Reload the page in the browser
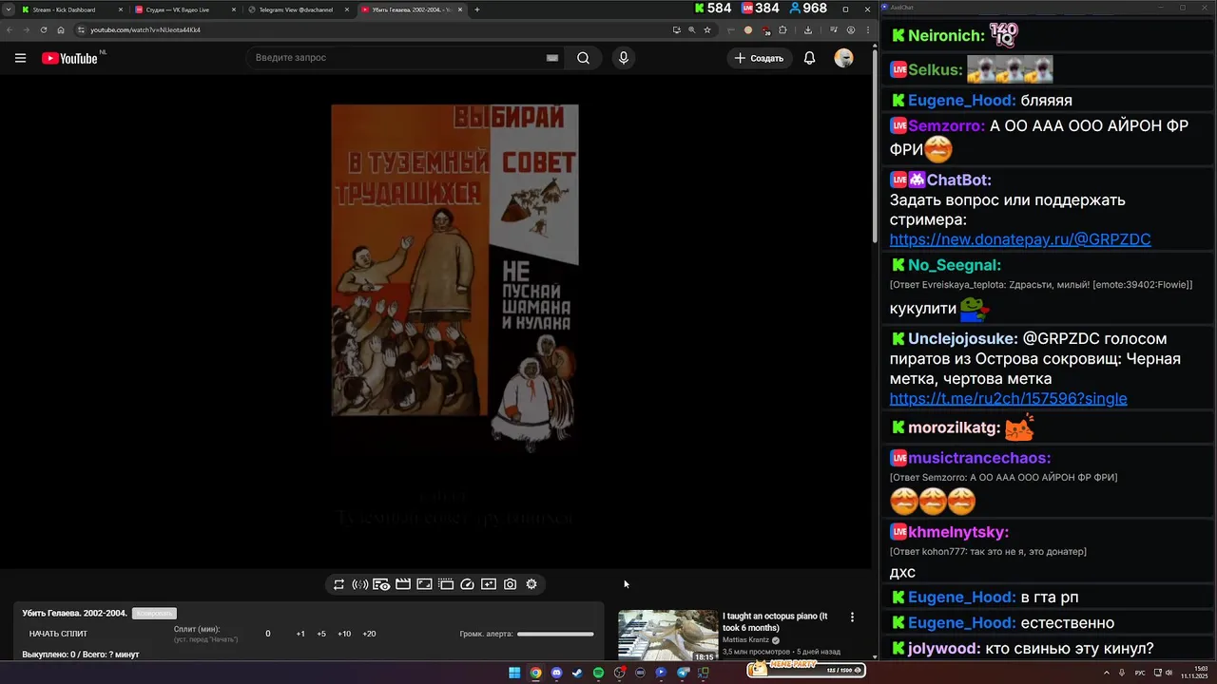This screenshot has height=684, width=1217. coord(43,29)
